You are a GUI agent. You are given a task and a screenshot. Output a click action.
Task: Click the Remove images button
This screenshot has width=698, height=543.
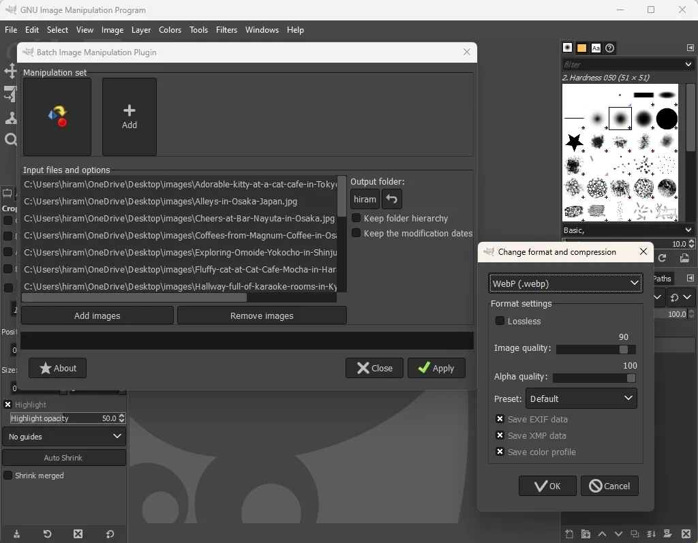pyautogui.click(x=262, y=315)
